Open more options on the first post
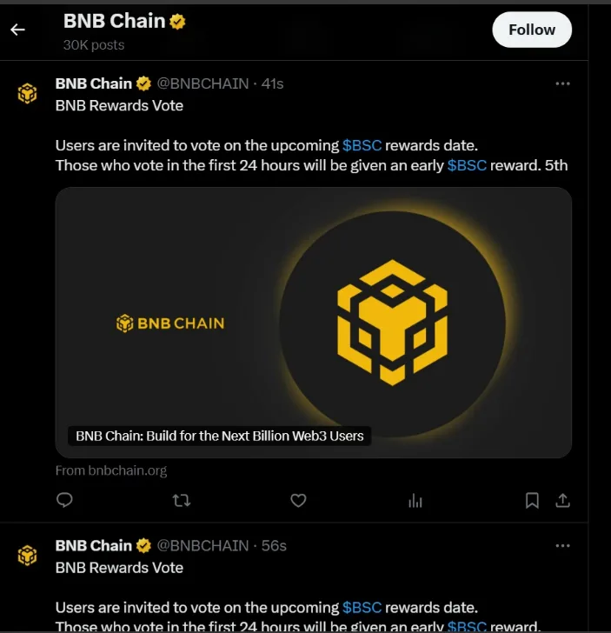The image size is (611, 633). (x=562, y=83)
